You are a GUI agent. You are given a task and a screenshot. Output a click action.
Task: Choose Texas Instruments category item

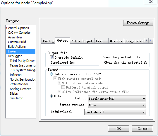(x=23, y=65)
